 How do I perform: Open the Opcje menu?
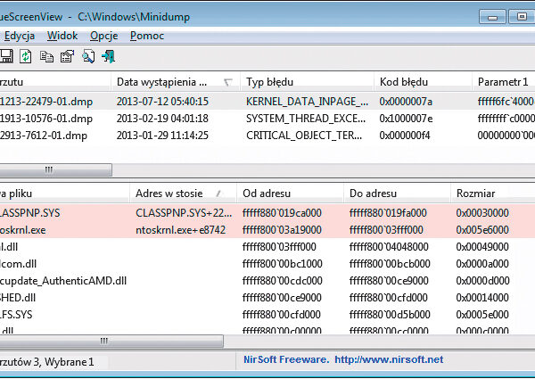pos(103,36)
